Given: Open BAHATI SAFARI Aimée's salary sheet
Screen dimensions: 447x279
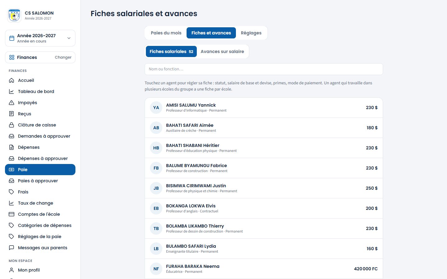Looking at the screenshot, I should 264,128.
